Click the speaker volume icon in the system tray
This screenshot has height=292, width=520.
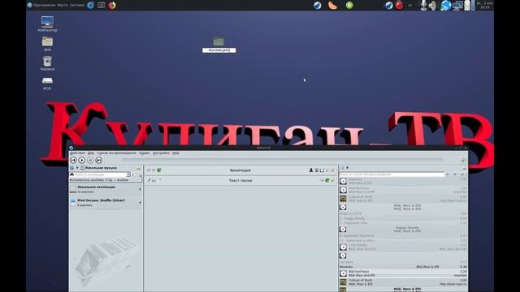(x=432, y=6)
